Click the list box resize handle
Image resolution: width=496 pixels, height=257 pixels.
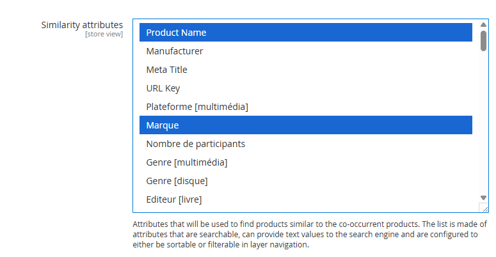484,208
